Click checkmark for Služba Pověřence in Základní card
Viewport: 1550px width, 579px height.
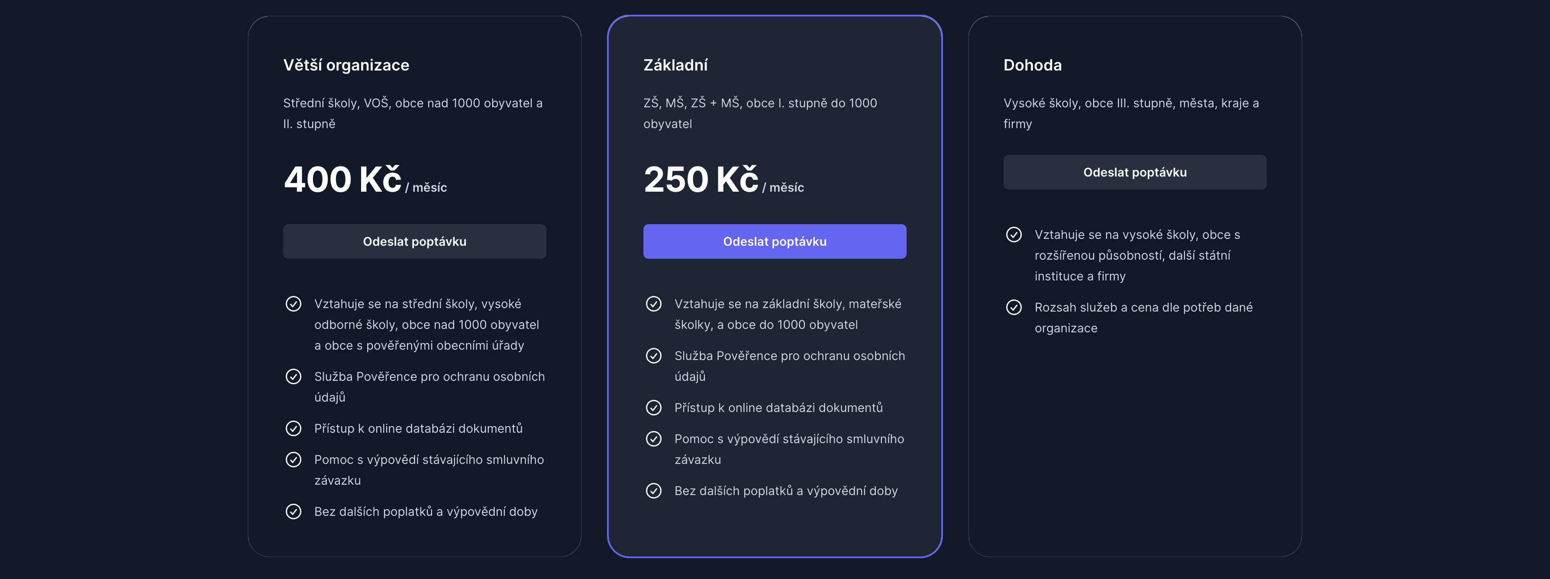[x=653, y=356]
